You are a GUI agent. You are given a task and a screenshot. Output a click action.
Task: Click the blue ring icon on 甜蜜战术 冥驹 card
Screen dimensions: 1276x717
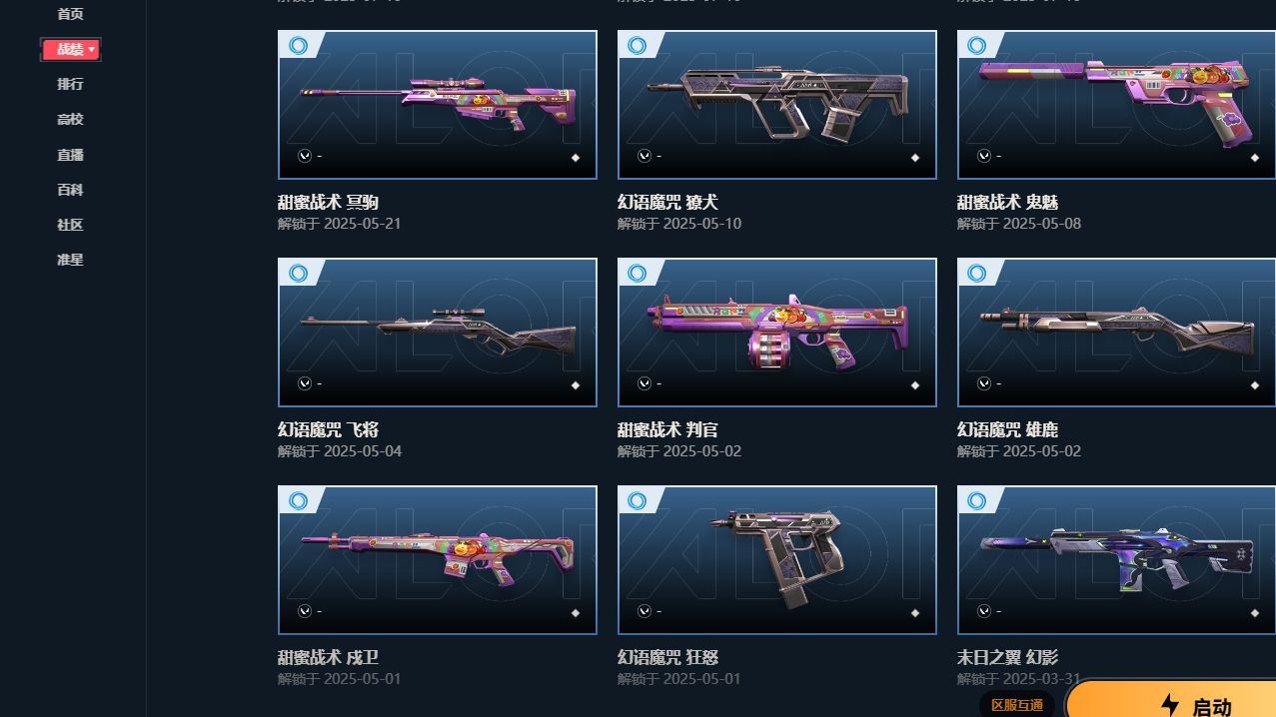point(298,45)
